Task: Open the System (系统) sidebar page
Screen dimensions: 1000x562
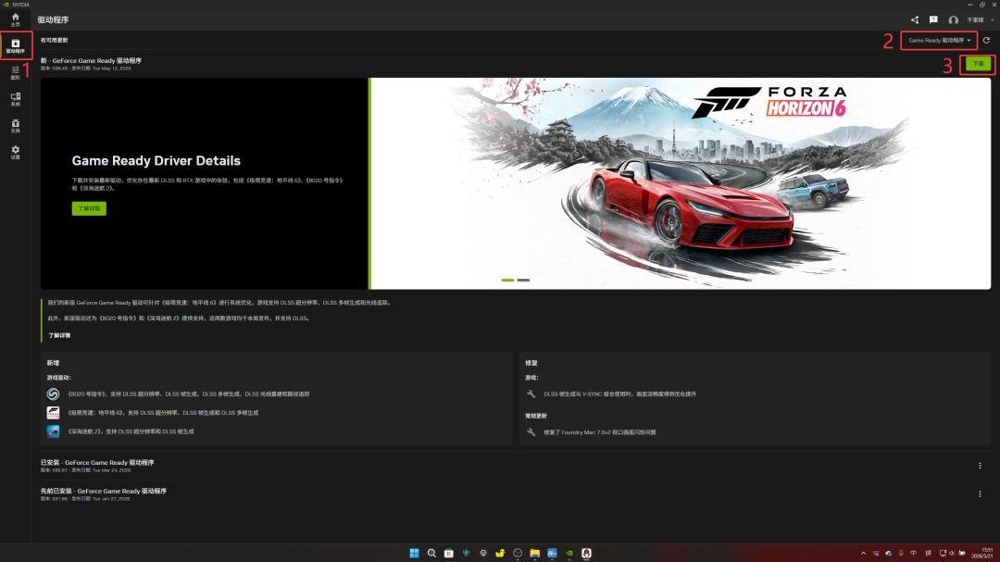Action: (16, 99)
